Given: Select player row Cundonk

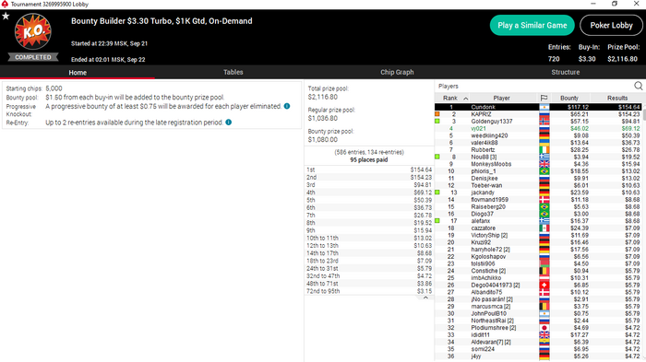Looking at the screenshot, I should point(538,107).
